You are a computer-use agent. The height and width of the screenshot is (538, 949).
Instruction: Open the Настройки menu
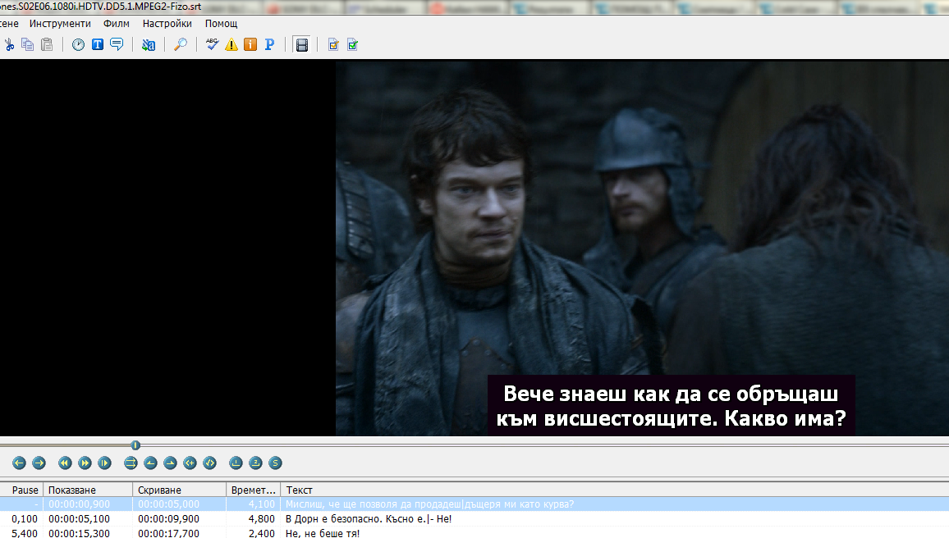tap(167, 23)
